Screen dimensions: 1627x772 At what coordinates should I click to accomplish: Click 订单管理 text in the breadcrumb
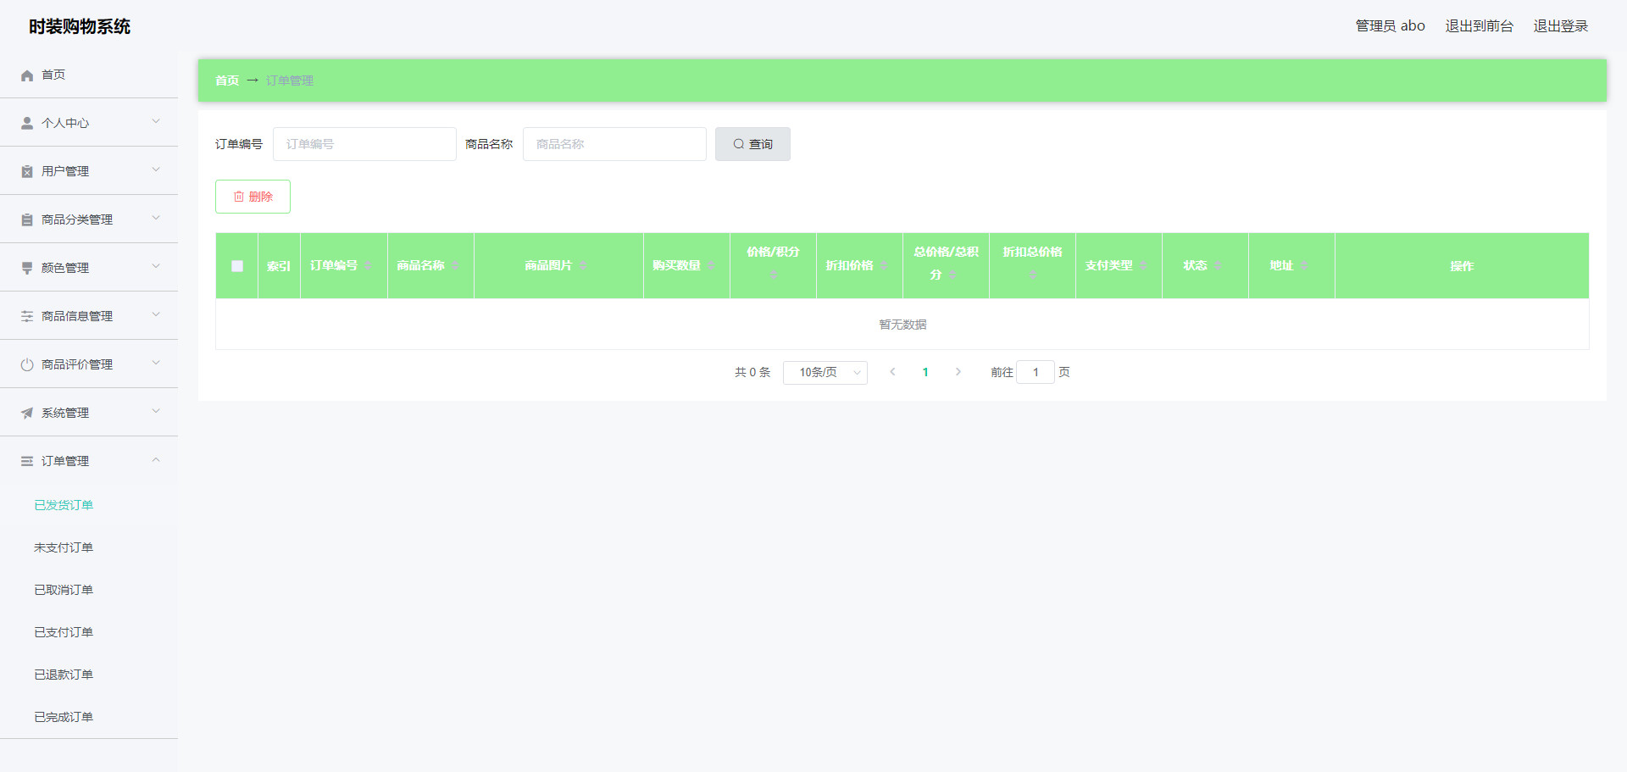[290, 81]
